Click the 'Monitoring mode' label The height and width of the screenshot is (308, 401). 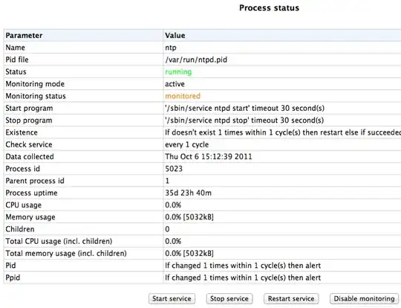(x=35, y=84)
